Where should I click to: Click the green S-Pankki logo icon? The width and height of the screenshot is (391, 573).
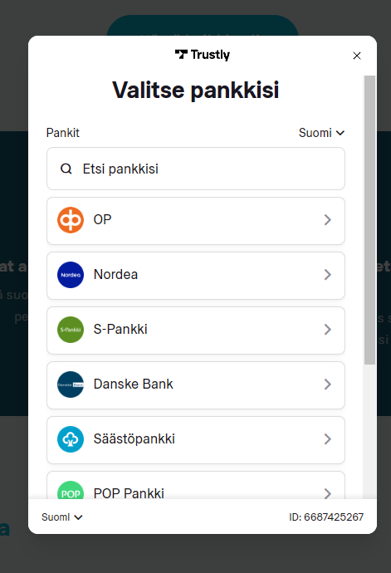(71, 330)
